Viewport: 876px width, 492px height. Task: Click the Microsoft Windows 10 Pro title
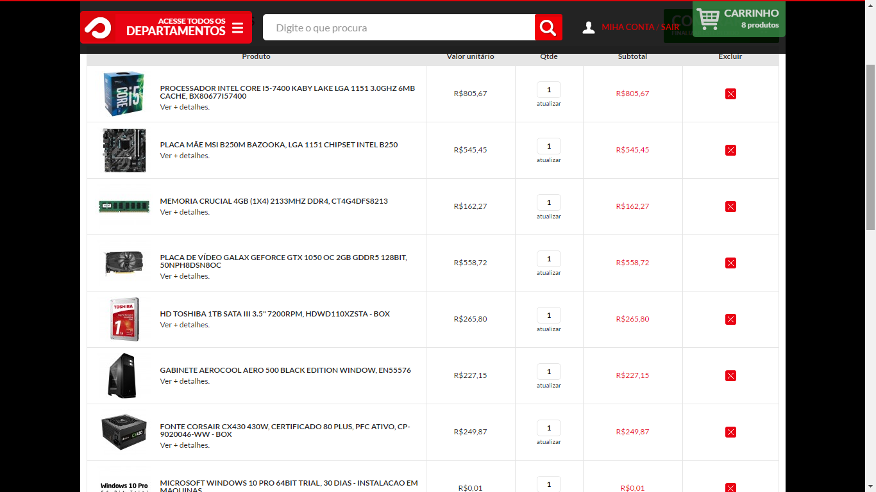coord(289,486)
